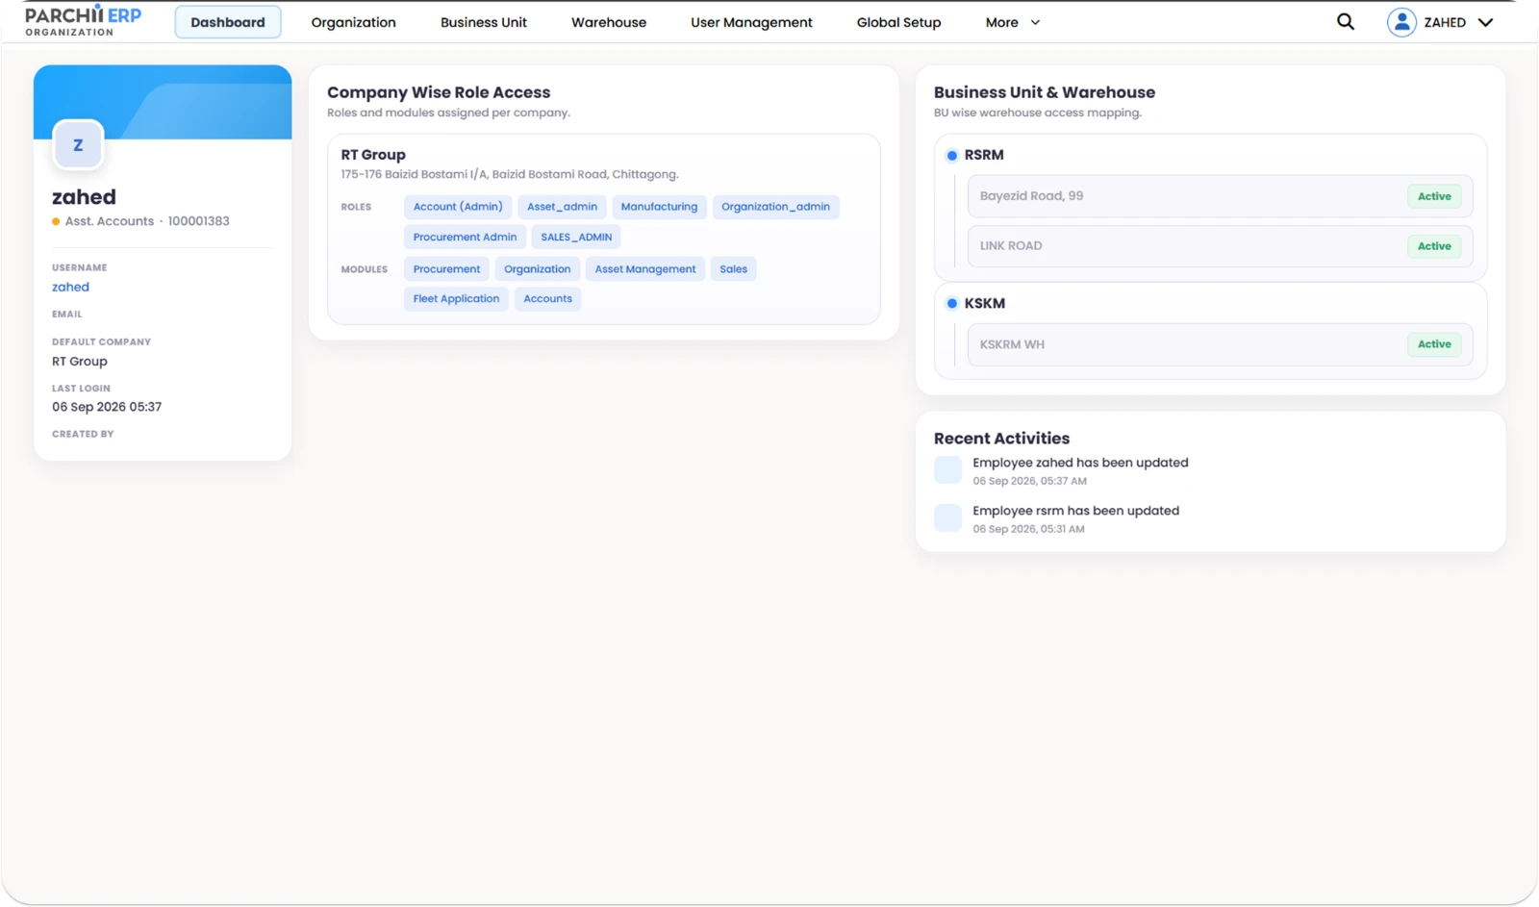Expand the More menu
Screen dimensions: 1539x907
tap(1012, 22)
